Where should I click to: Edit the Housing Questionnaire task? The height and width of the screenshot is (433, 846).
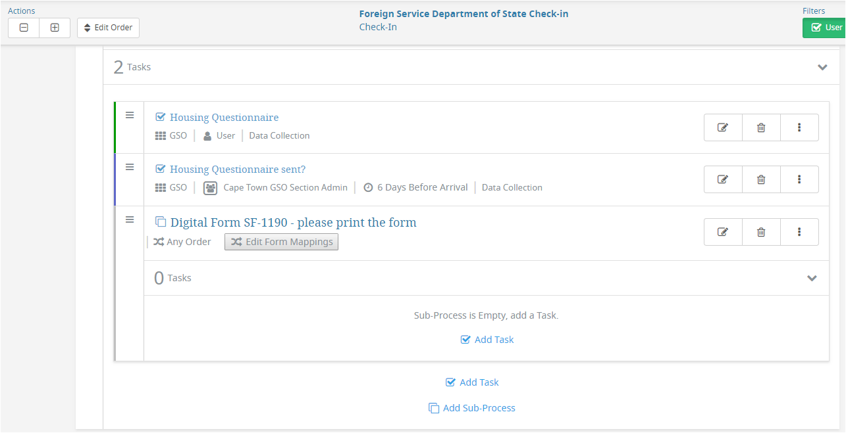click(x=723, y=127)
